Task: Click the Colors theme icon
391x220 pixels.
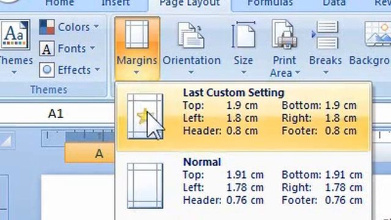Action: pos(47,27)
